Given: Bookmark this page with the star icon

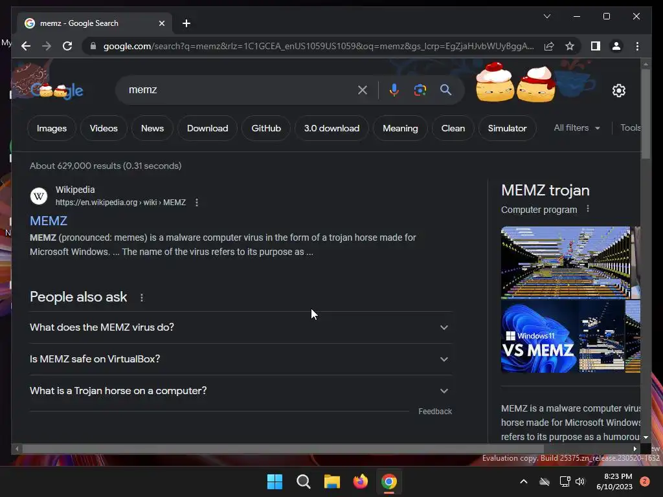Looking at the screenshot, I should click(570, 46).
